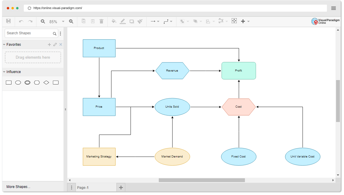Click the Format Painter brush icon

[x=140, y=21]
